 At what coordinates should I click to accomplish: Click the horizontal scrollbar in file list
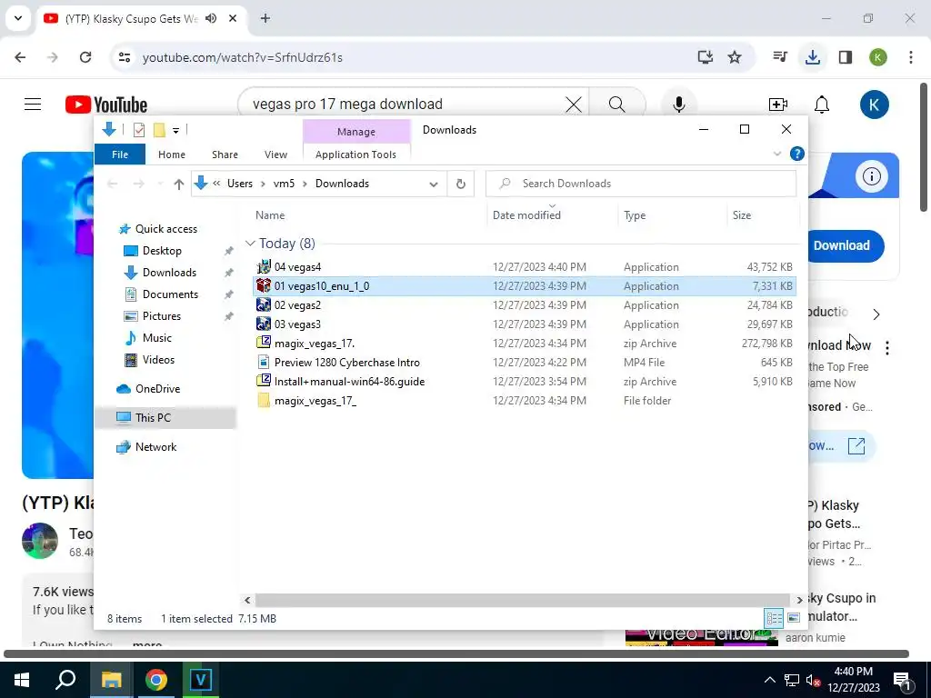tap(523, 600)
